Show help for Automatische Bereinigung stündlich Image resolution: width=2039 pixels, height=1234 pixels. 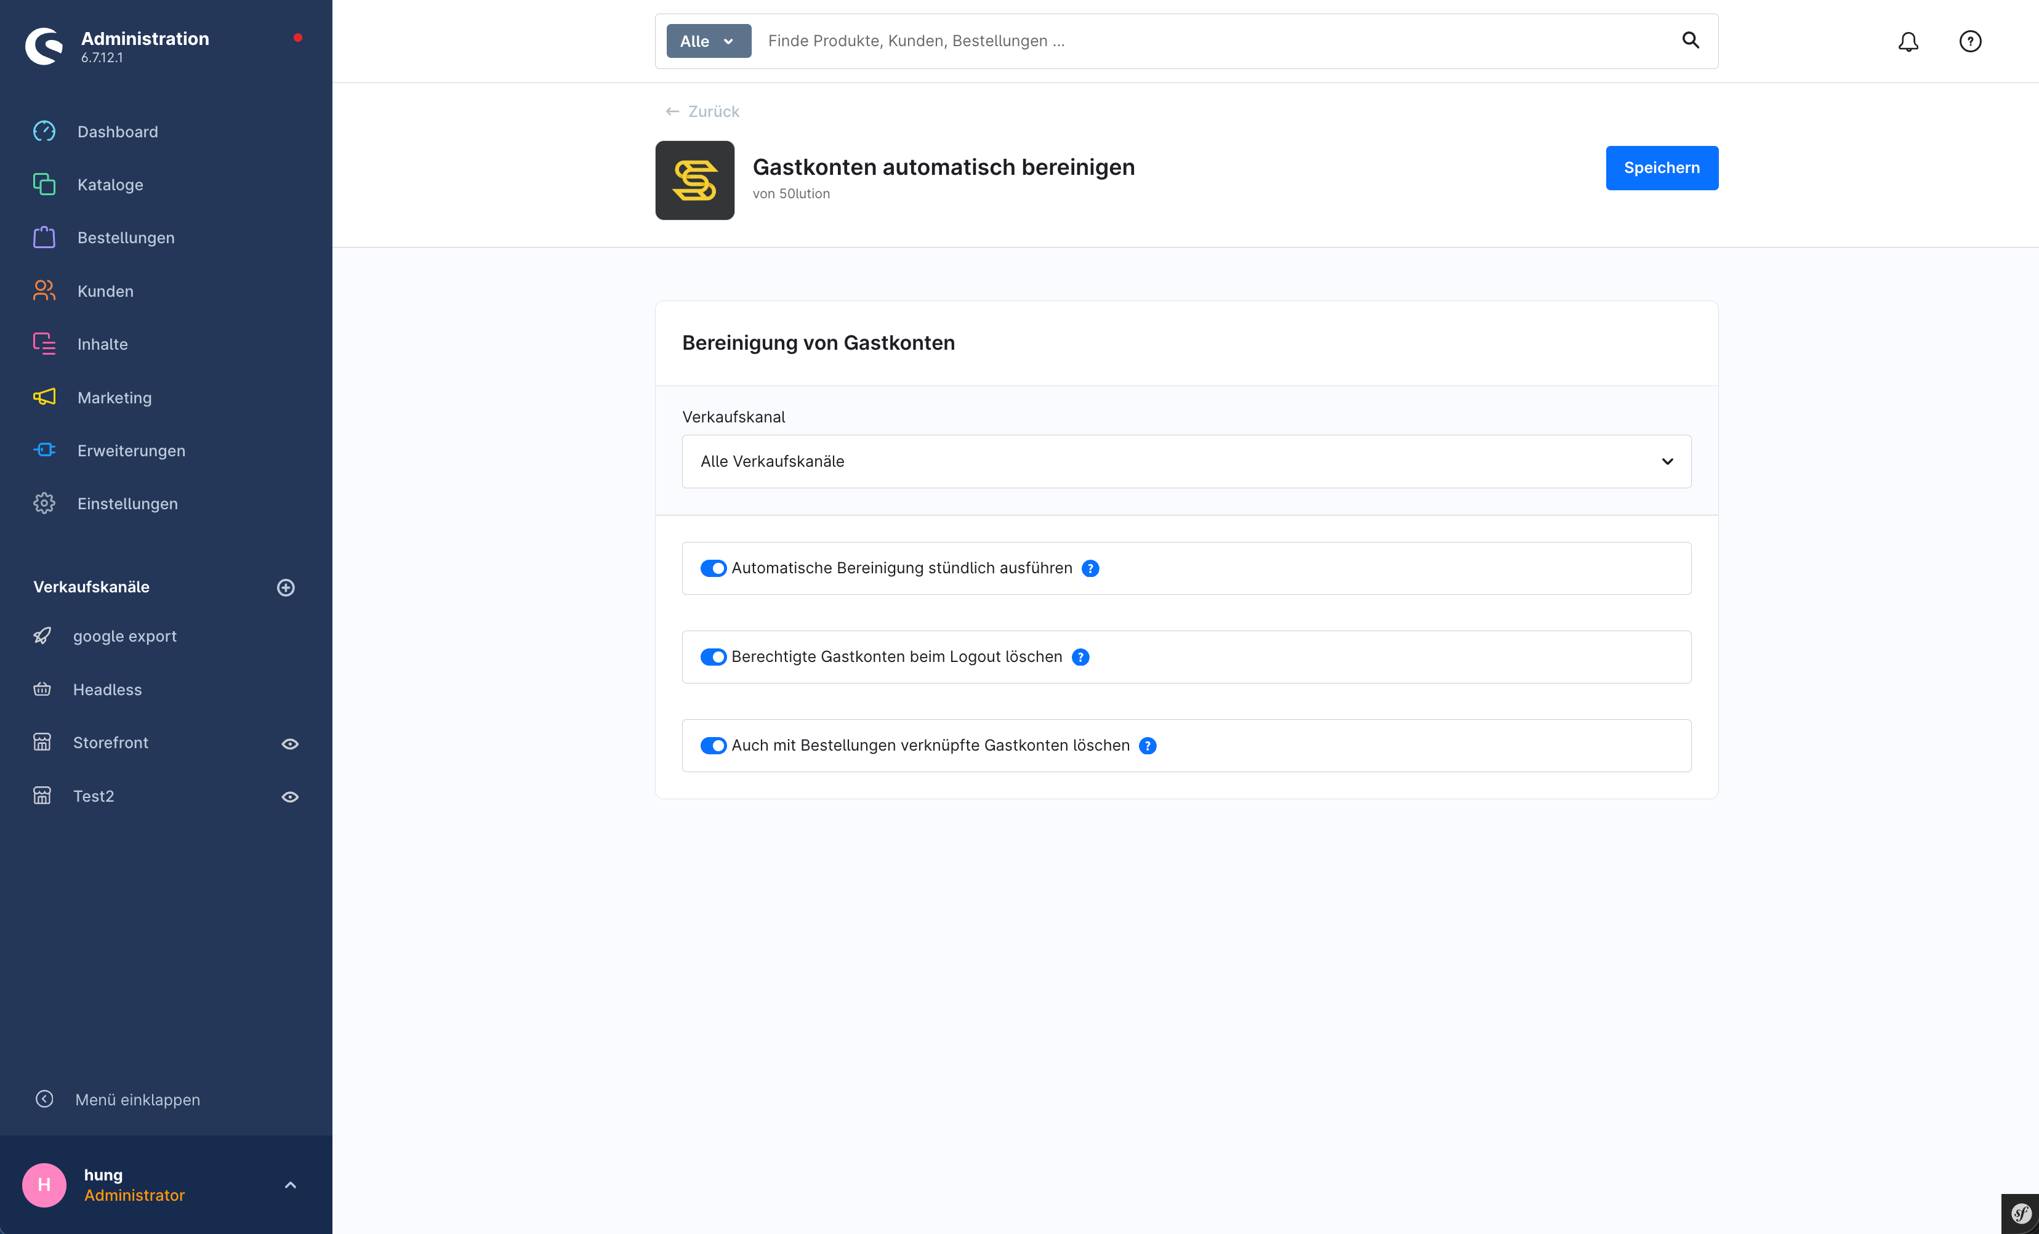coord(1091,568)
